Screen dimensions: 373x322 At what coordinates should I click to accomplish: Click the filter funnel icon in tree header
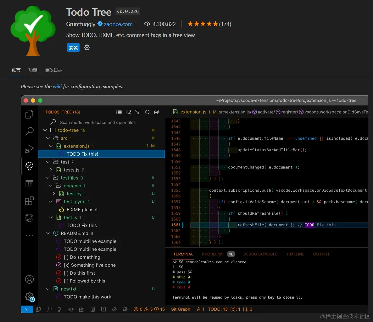(x=138, y=112)
